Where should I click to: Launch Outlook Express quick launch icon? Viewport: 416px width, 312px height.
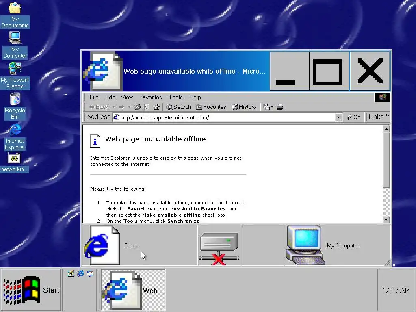pos(90,273)
